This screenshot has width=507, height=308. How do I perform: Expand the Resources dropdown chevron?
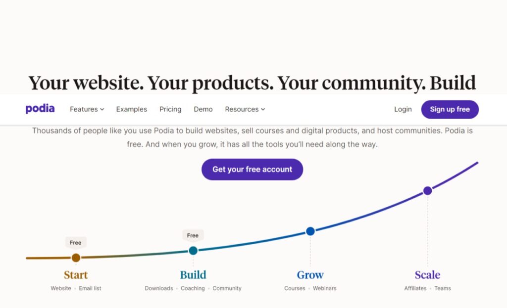(263, 109)
